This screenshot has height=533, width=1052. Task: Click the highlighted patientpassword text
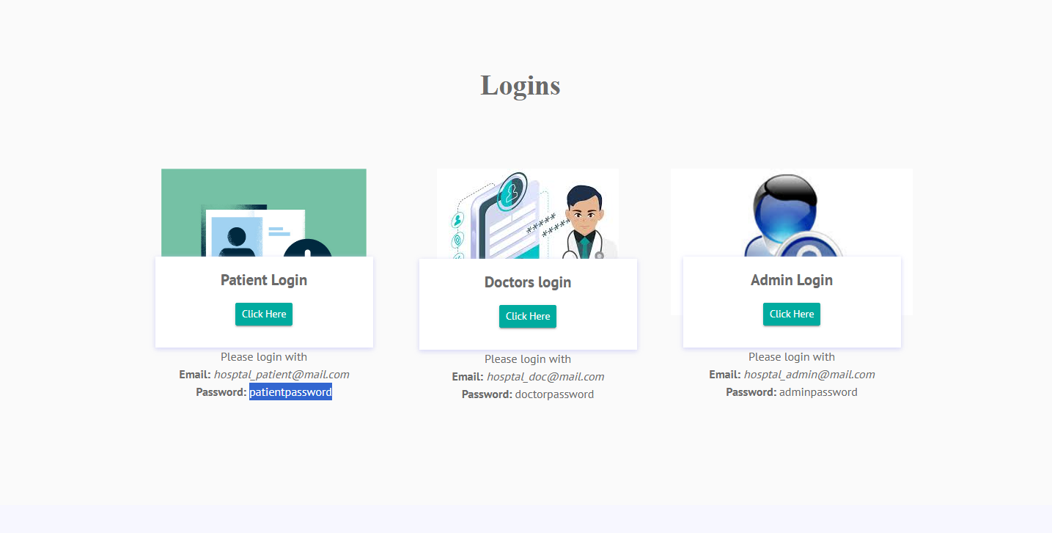tap(290, 392)
